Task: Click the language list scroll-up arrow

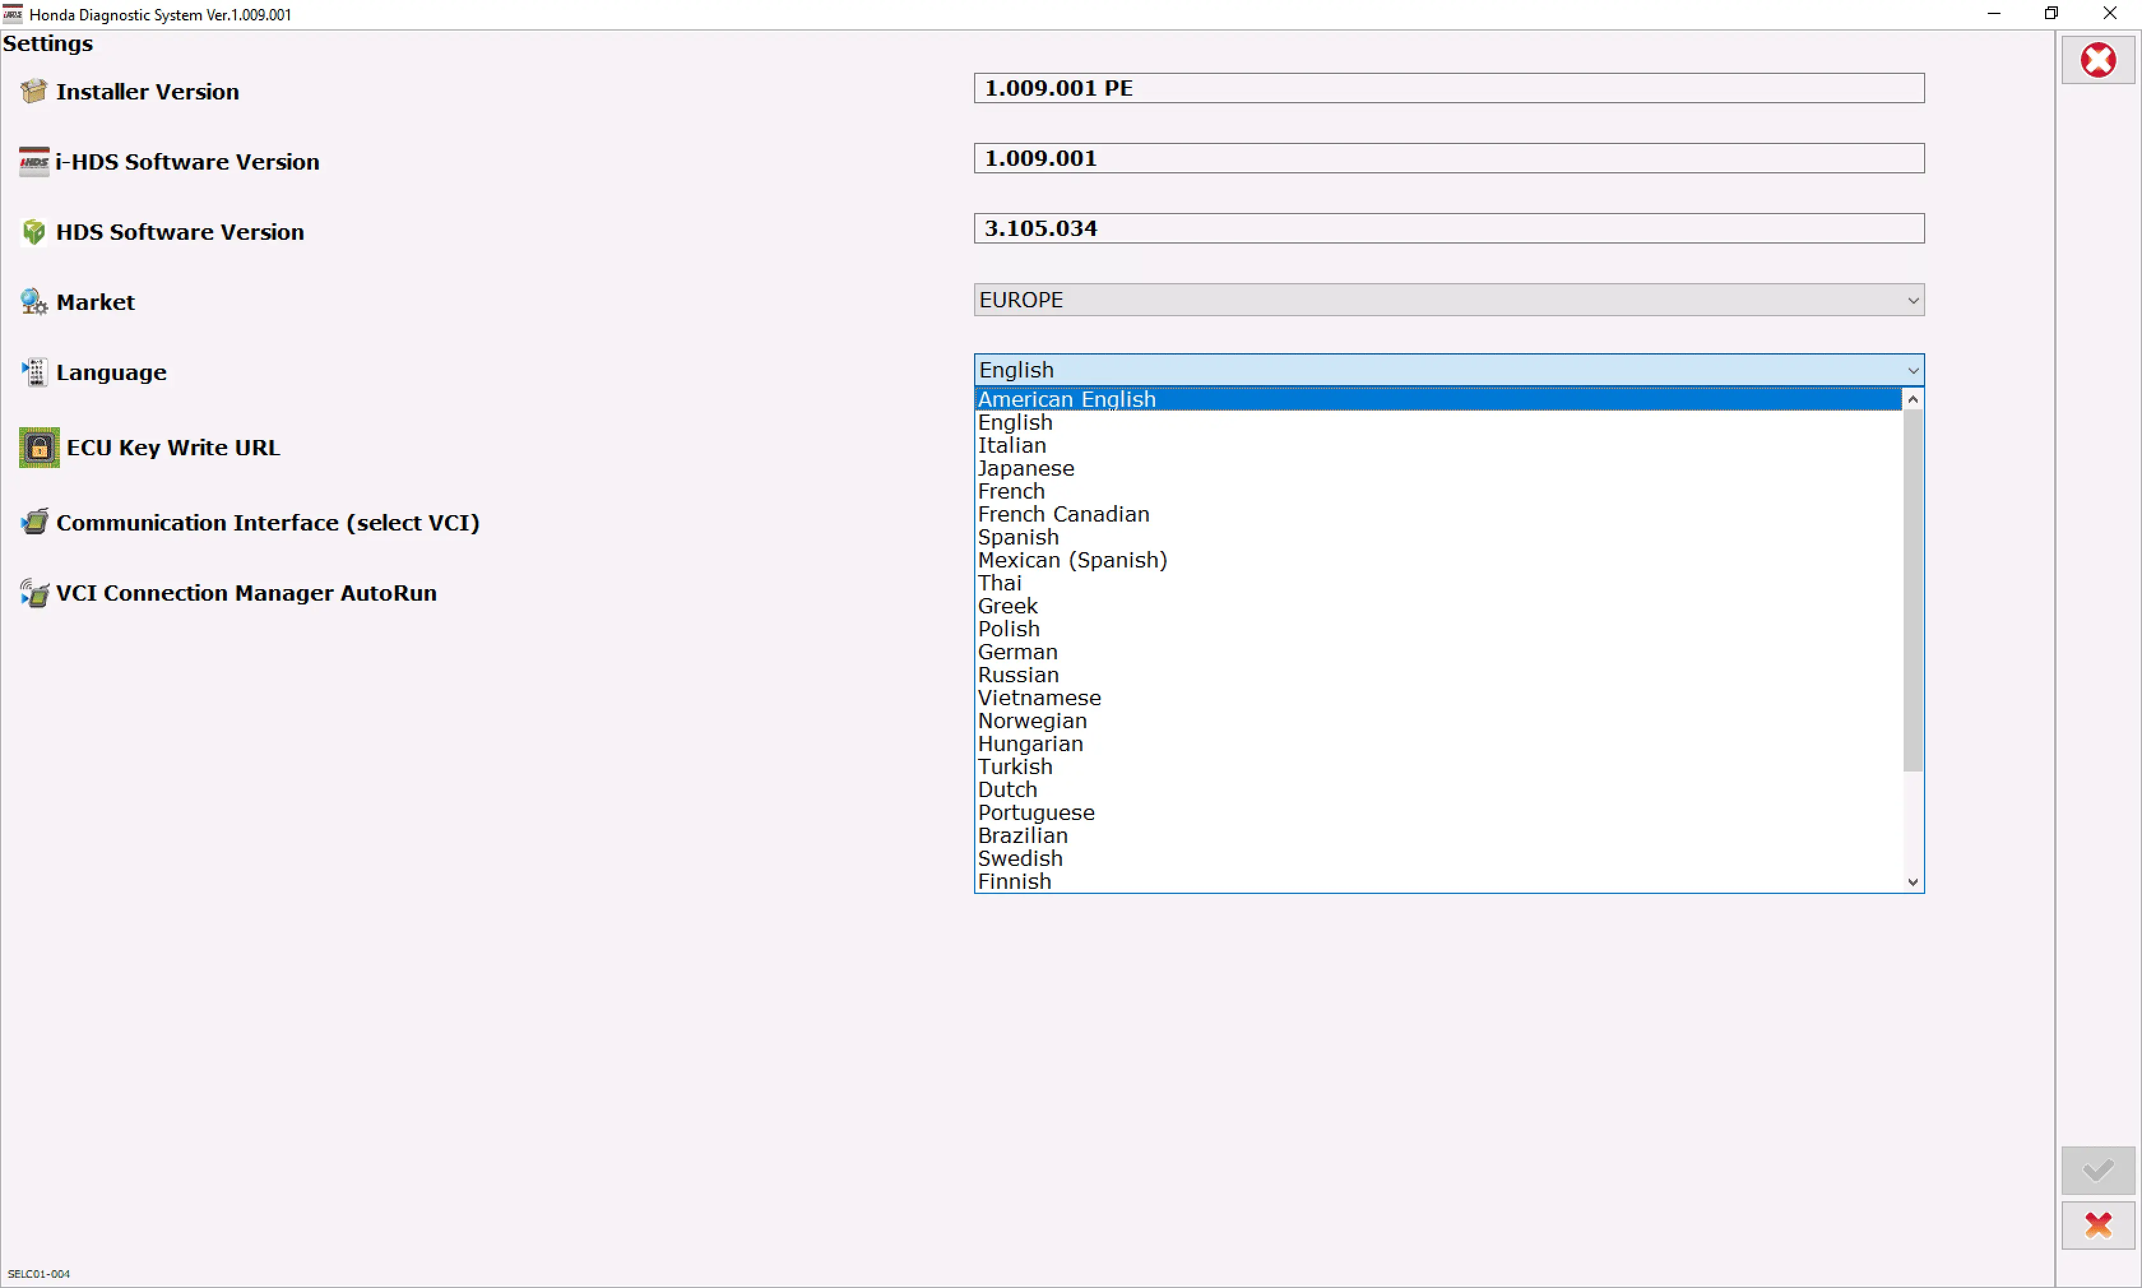Action: (1912, 399)
